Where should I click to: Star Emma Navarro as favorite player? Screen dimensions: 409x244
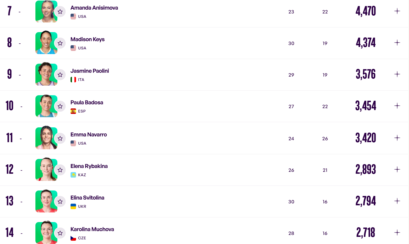[60, 138]
